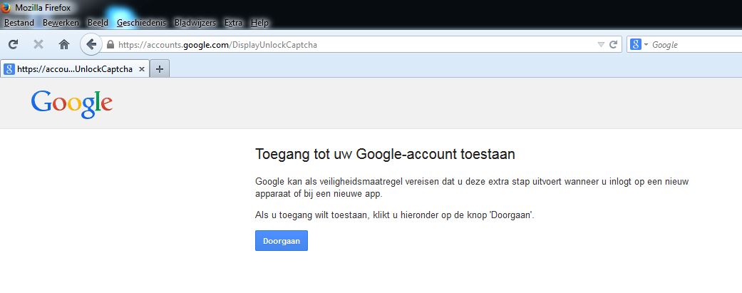Open the Bewerken menu

61,23
